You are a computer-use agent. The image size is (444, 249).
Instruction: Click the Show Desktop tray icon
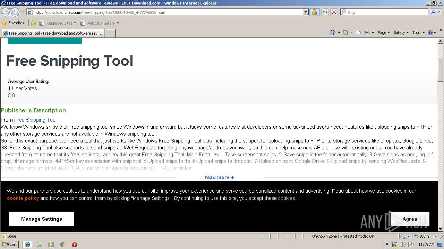(x=441, y=245)
